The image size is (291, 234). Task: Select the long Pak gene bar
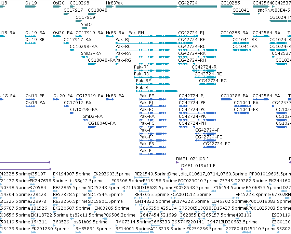147,7
